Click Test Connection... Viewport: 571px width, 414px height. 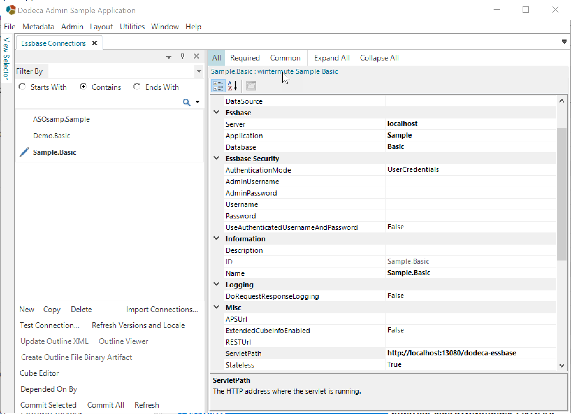49,325
